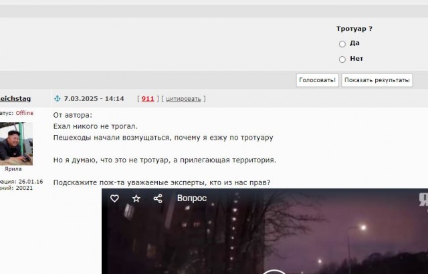Click the line 'Но я думаю, что это не тротуар'
This screenshot has width=428, height=274.
(x=165, y=160)
